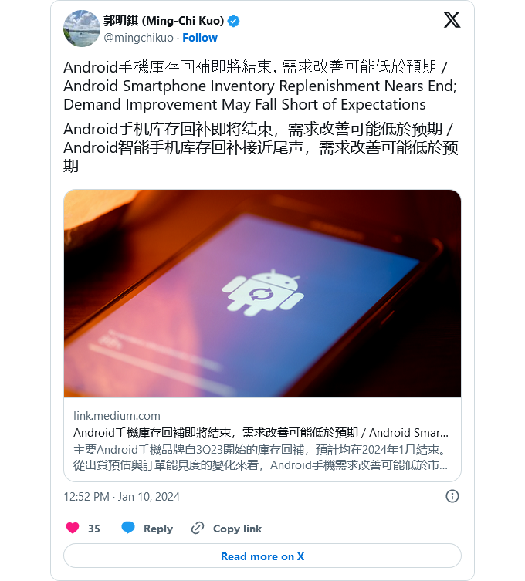
Task: Open the link.medium.com domain link
Action: pyautogui.click(x=117, y=416)
